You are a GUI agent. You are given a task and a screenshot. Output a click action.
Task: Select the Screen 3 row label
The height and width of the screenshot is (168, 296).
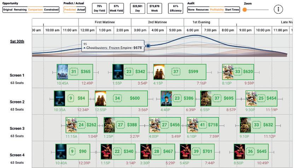tap(17, 128)
